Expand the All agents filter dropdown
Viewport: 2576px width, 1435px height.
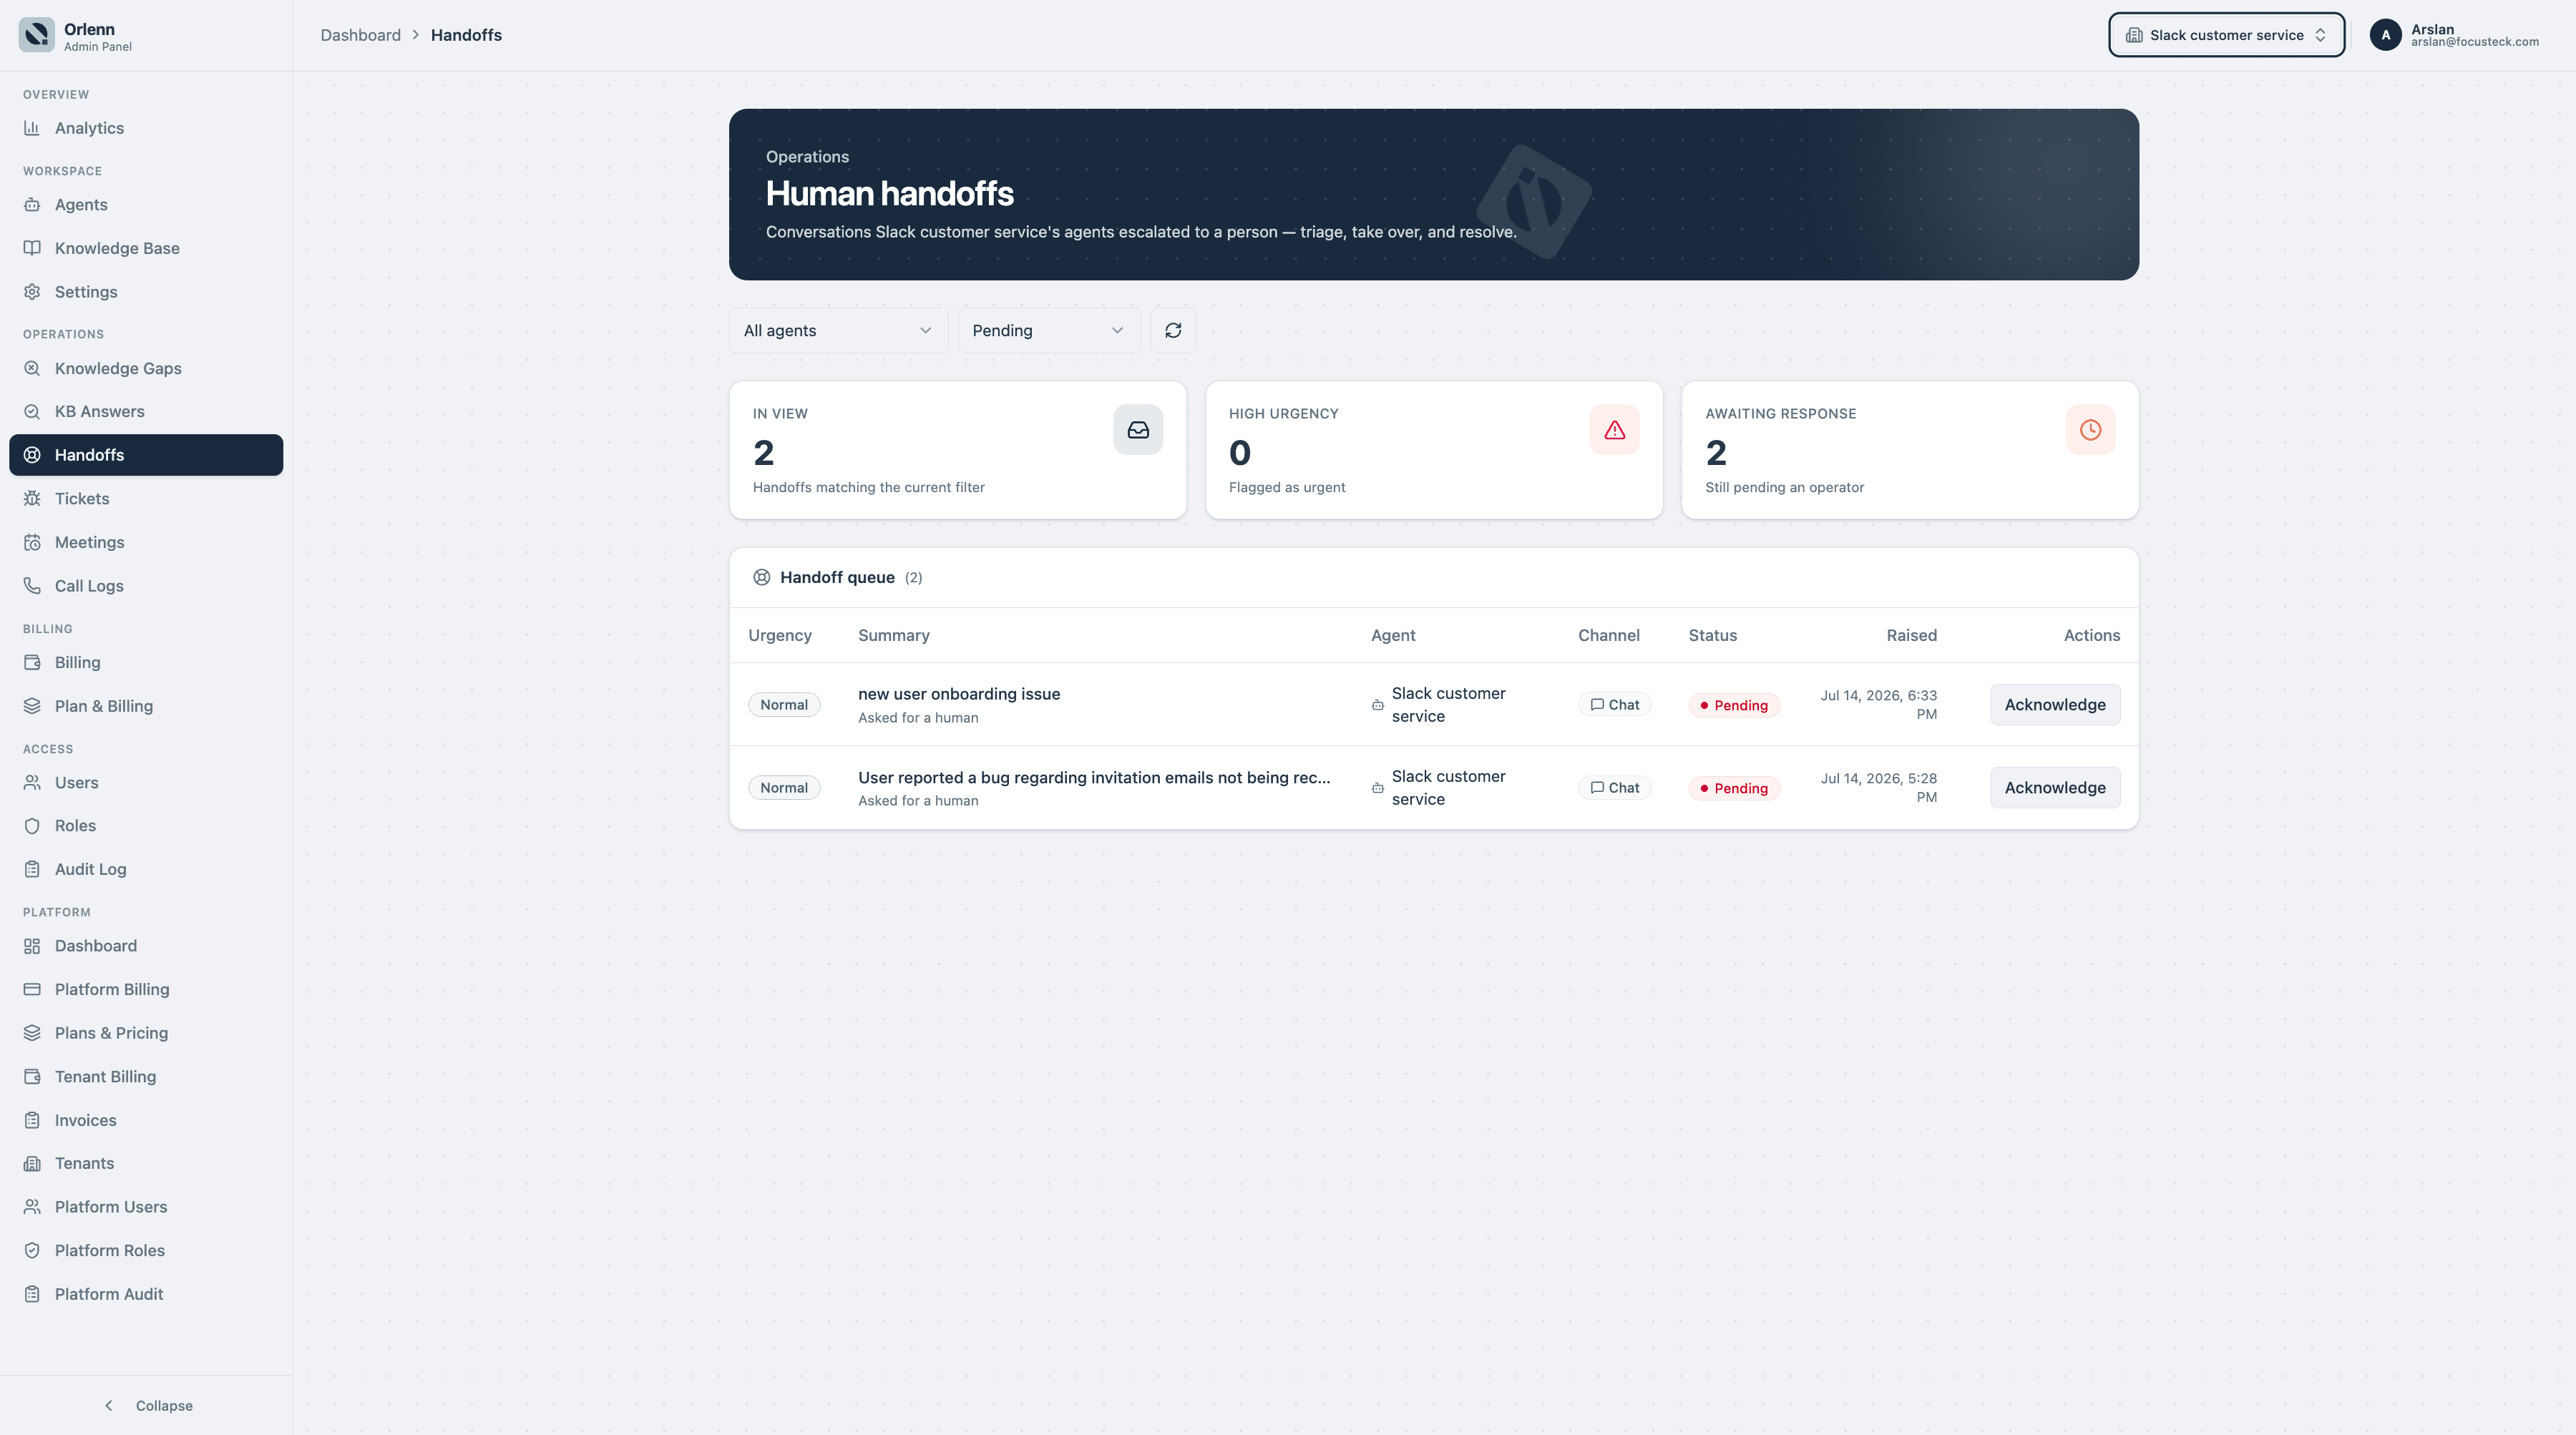(x=838, y=331)
